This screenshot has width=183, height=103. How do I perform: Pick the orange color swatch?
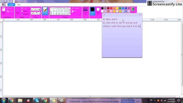[x=114, y=8]
